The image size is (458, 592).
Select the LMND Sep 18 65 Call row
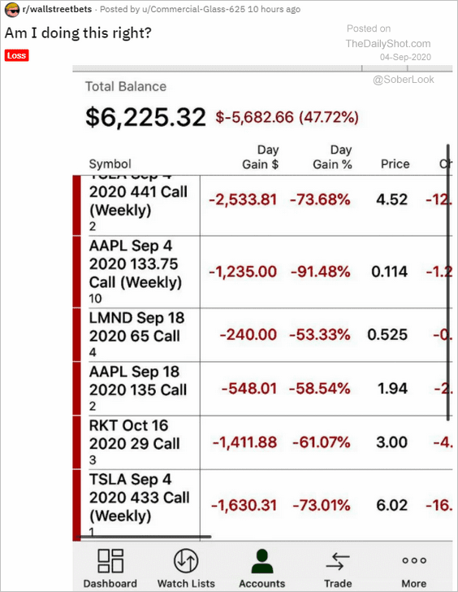click(x=263, y=335)
